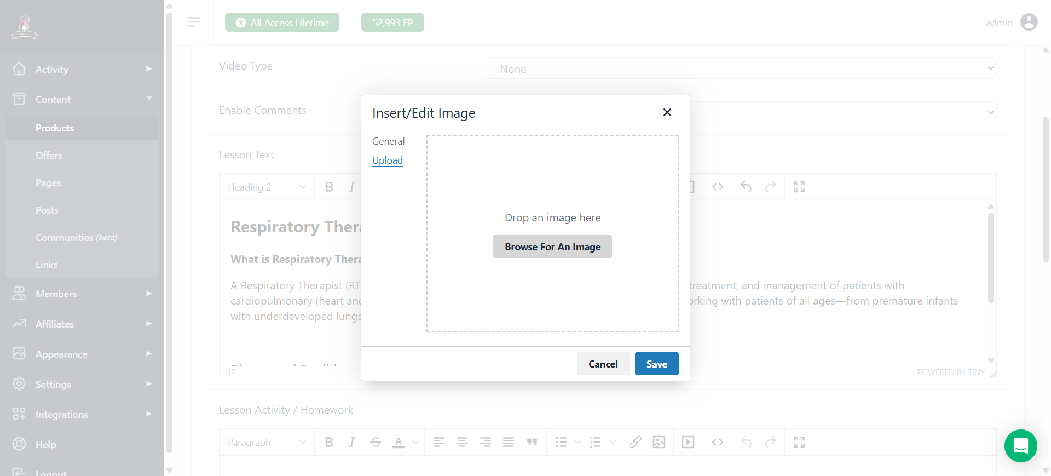The height and width of the screenshot is (476, 1051).
Task: Click the hamburger menu icon in header
Action: pyautogui.click(x=194, y=22)
